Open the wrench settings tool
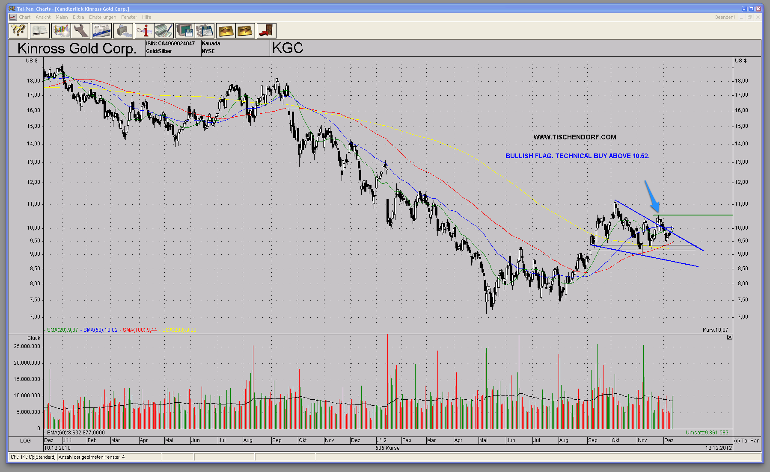 coord(81,31)
